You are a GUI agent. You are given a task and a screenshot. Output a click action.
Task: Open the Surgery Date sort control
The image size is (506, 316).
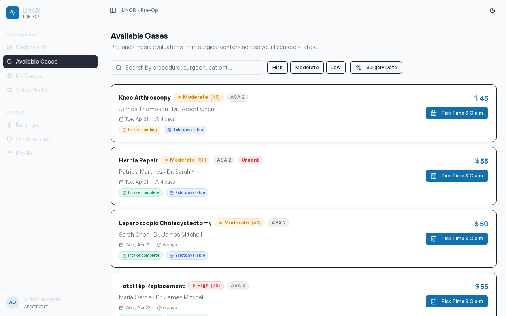(x=376, y=68)
